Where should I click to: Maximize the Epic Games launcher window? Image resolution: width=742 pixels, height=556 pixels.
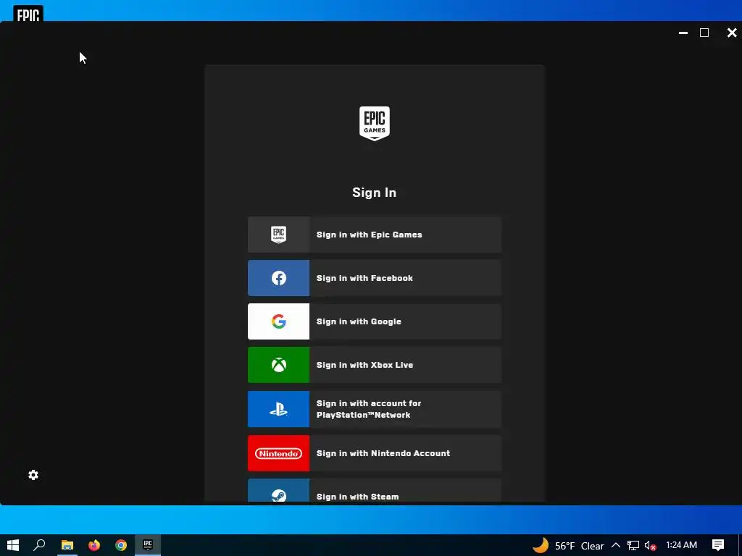point(704,33)
